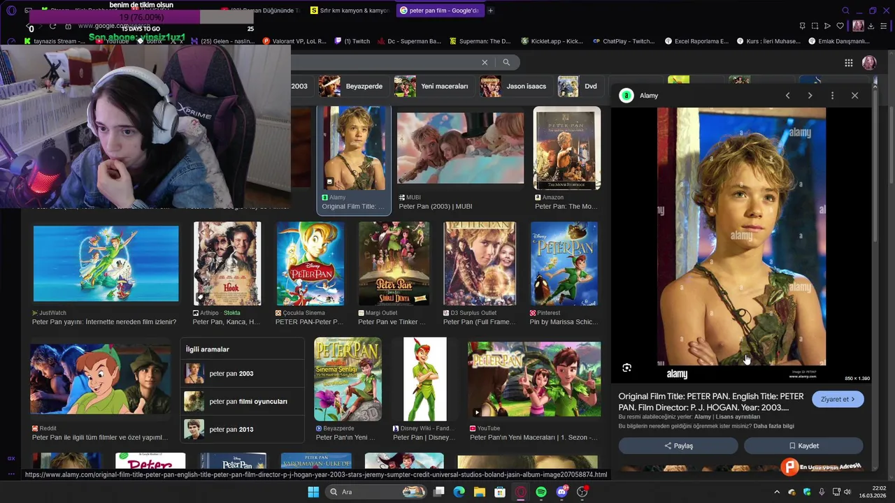Image resolution: width=895 pixels, height=503 pixels.
Task: Open the Pinterest Peter Pan poster thumbnail
Action: point(564,264)
